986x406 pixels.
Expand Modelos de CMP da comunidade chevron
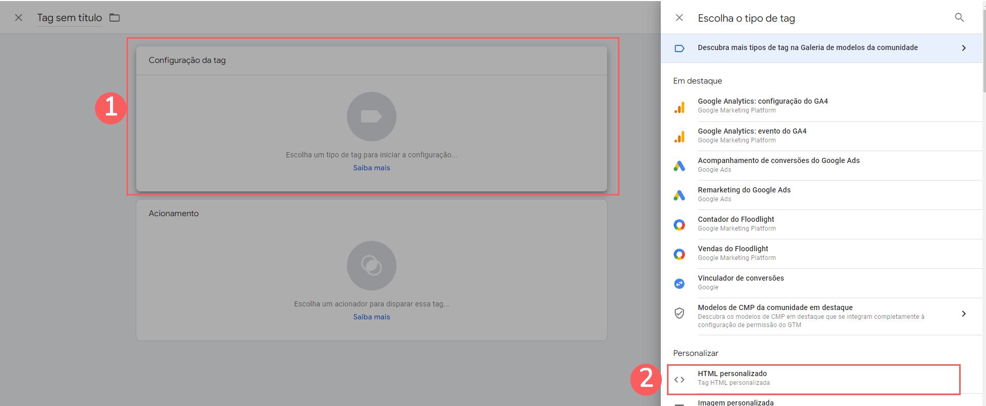[963, 314]
